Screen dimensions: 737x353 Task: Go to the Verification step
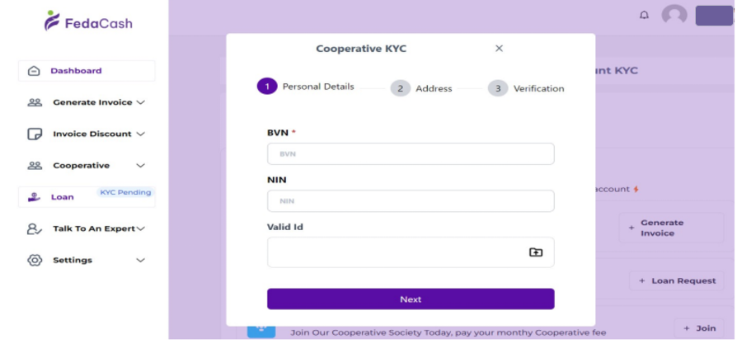pos(498,88)
